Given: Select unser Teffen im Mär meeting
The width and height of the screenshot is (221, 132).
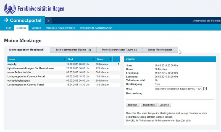Looking at the screenshot, I should pyautogui.click(x=64, y=72).
